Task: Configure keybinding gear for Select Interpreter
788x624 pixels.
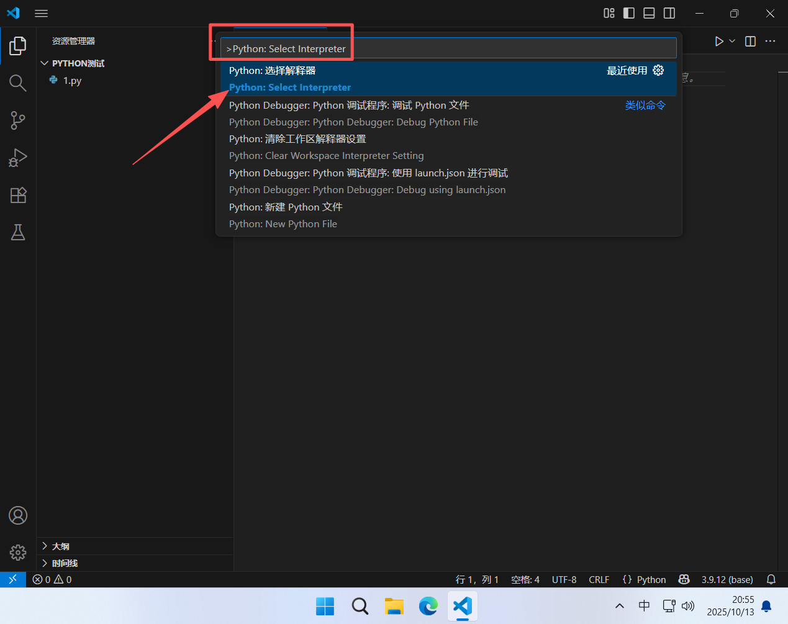Action: 658,70
